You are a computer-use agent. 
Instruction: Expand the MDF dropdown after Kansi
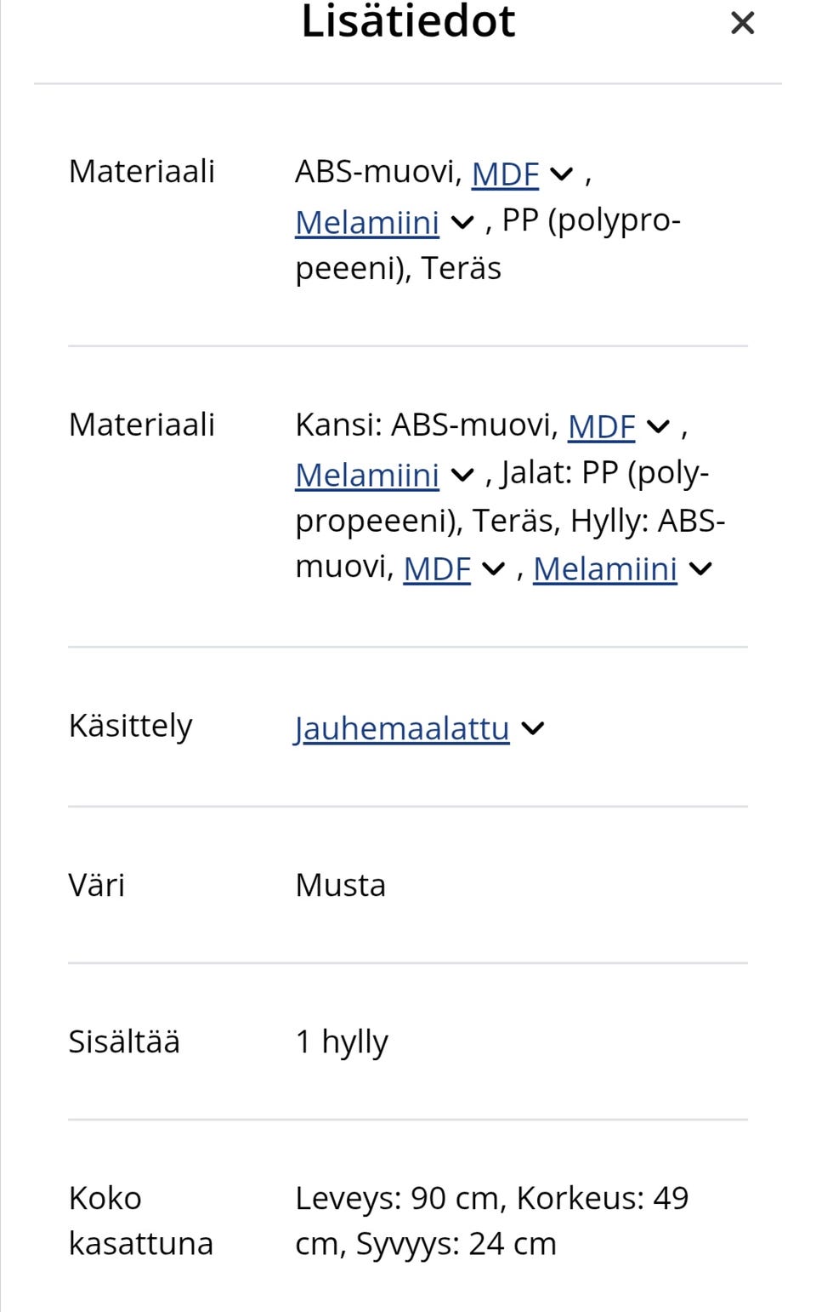pos(656,426)
